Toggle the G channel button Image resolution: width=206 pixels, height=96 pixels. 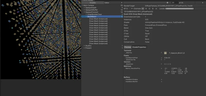[149, 9]
